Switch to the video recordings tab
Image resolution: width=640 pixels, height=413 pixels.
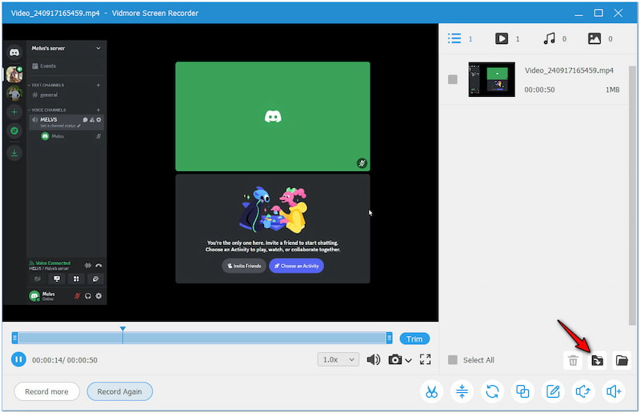502,38
